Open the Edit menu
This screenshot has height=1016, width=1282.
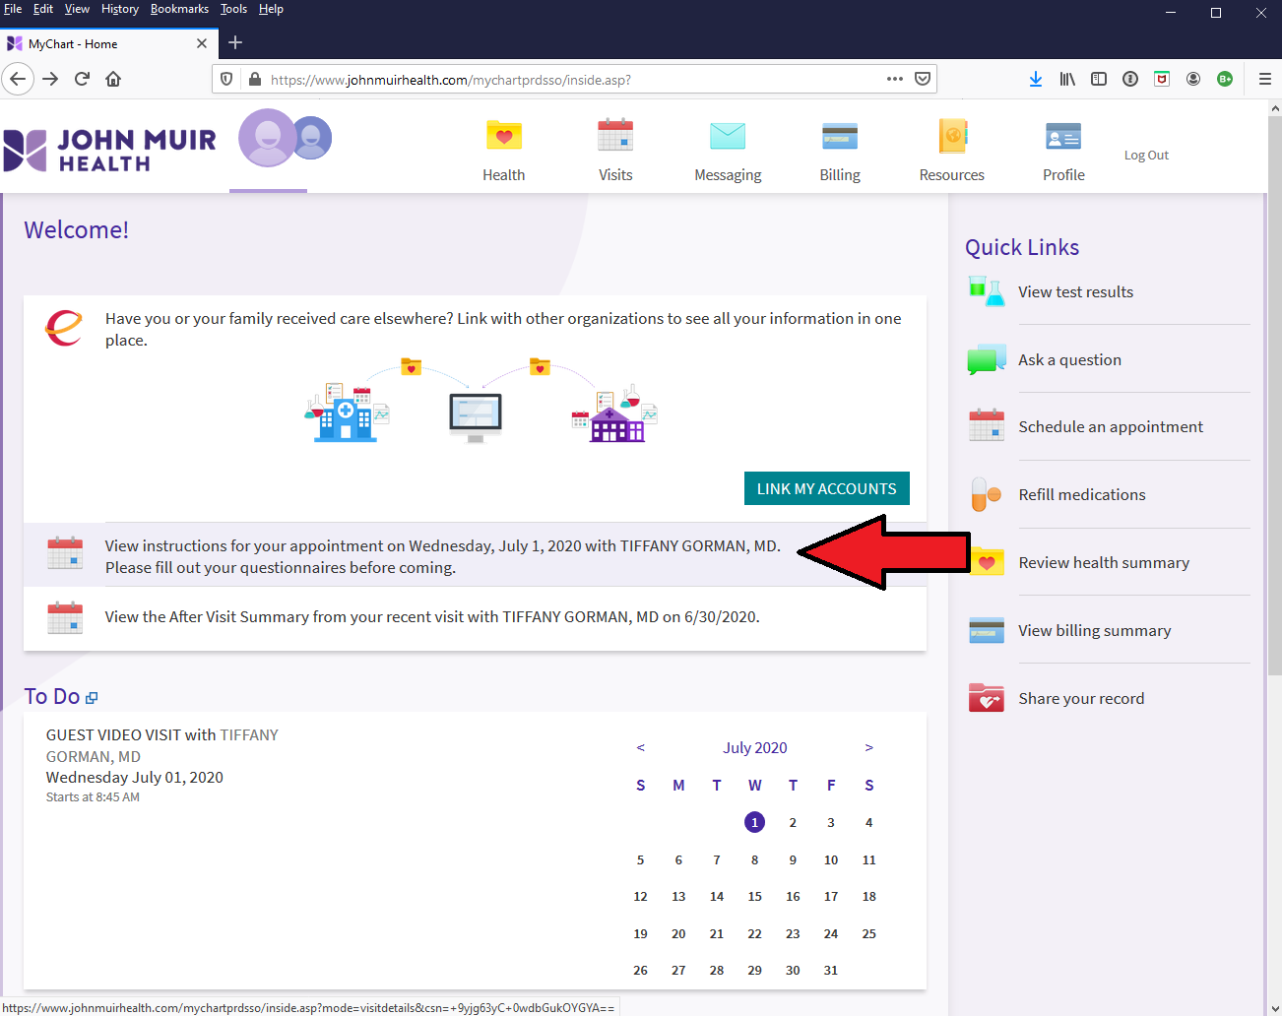[43, 9]
